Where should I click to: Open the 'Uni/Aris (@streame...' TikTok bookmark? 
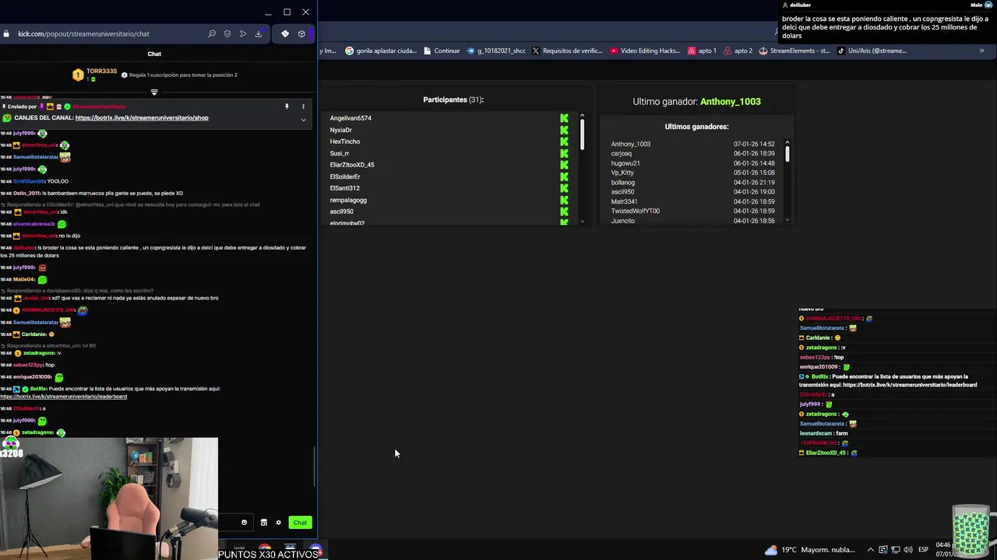click(872, 51)
